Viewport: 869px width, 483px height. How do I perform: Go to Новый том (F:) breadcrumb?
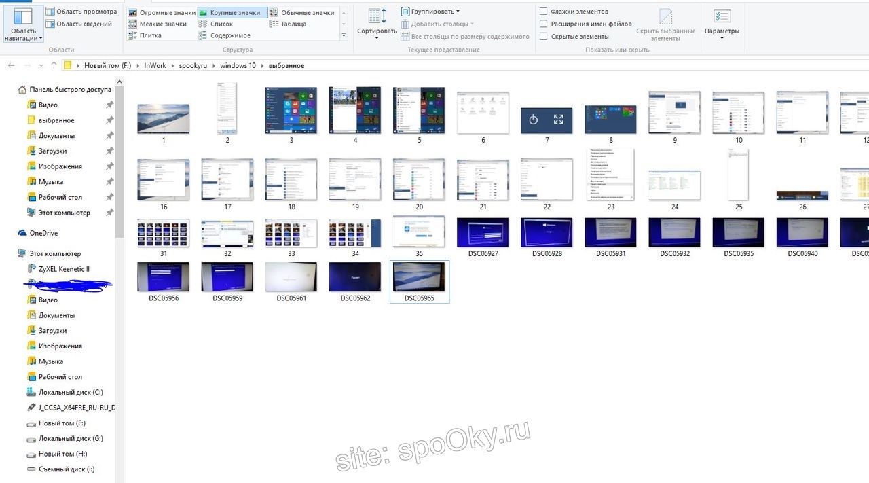[108, 66]
